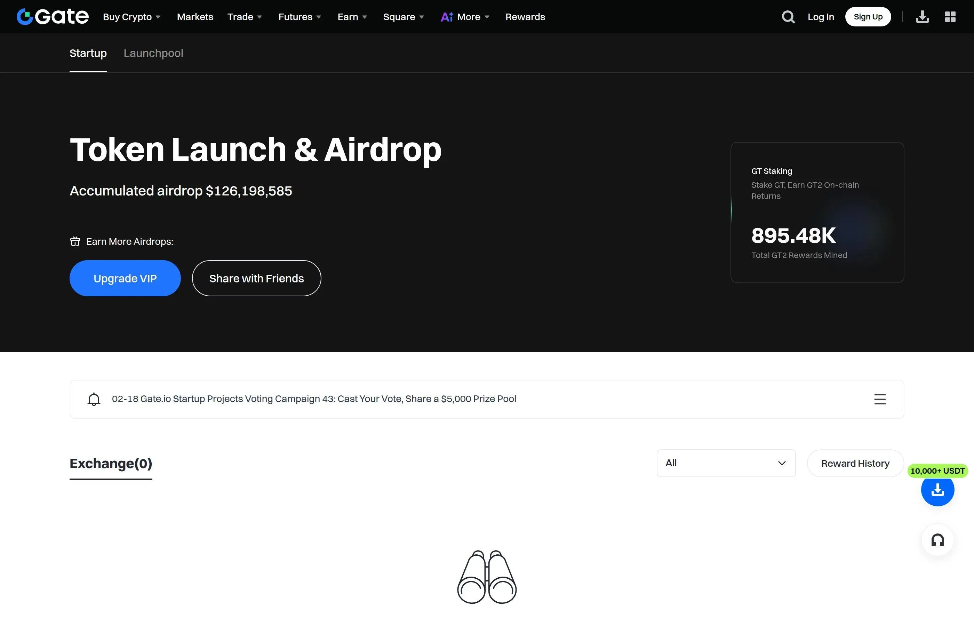Open Reward History
974x626 pixels.
coord(855,463)
